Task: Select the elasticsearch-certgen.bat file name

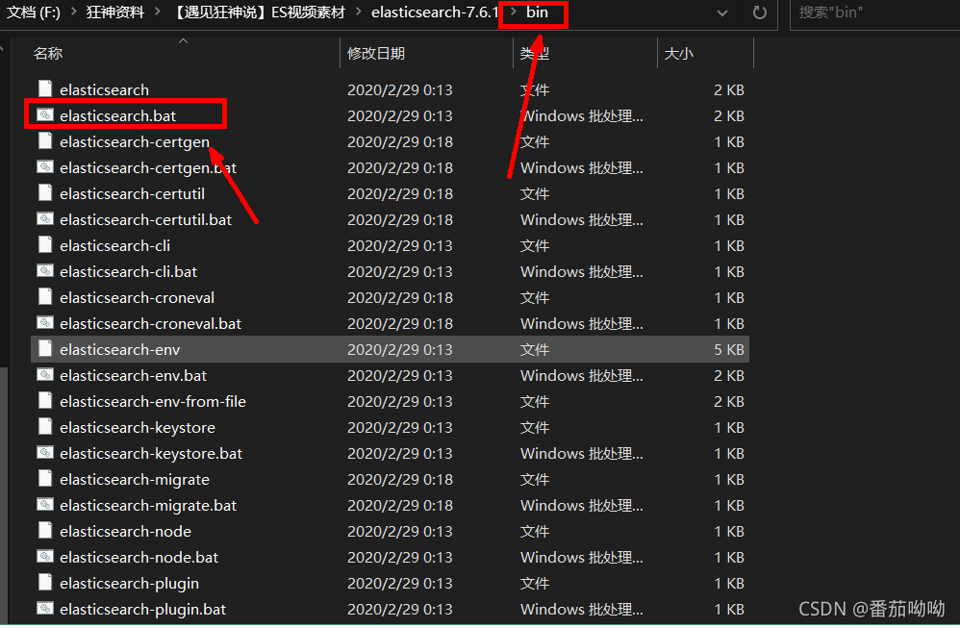Action: [x=147, y=167]
